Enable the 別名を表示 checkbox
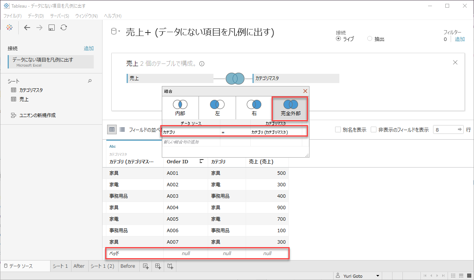The width and height of the screenshot is (474, 280). 338,130
